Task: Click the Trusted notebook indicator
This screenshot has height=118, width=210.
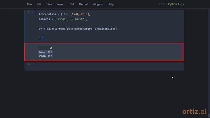Action: (161, 4)
